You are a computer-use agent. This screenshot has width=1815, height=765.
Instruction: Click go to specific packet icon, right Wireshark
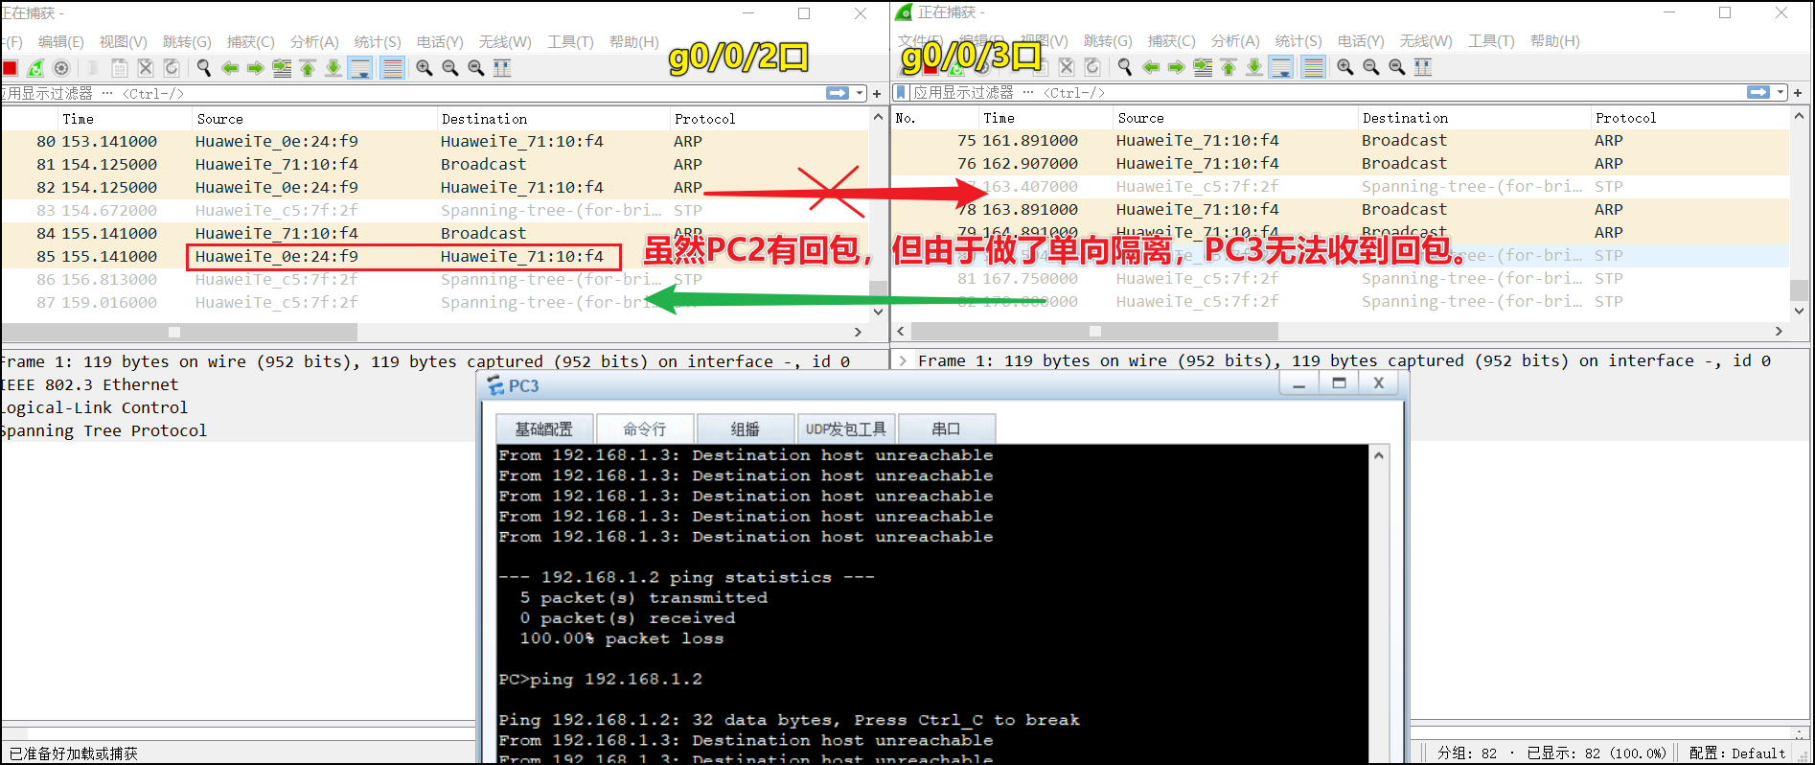pyautogui.click(x=1203, y=67)
